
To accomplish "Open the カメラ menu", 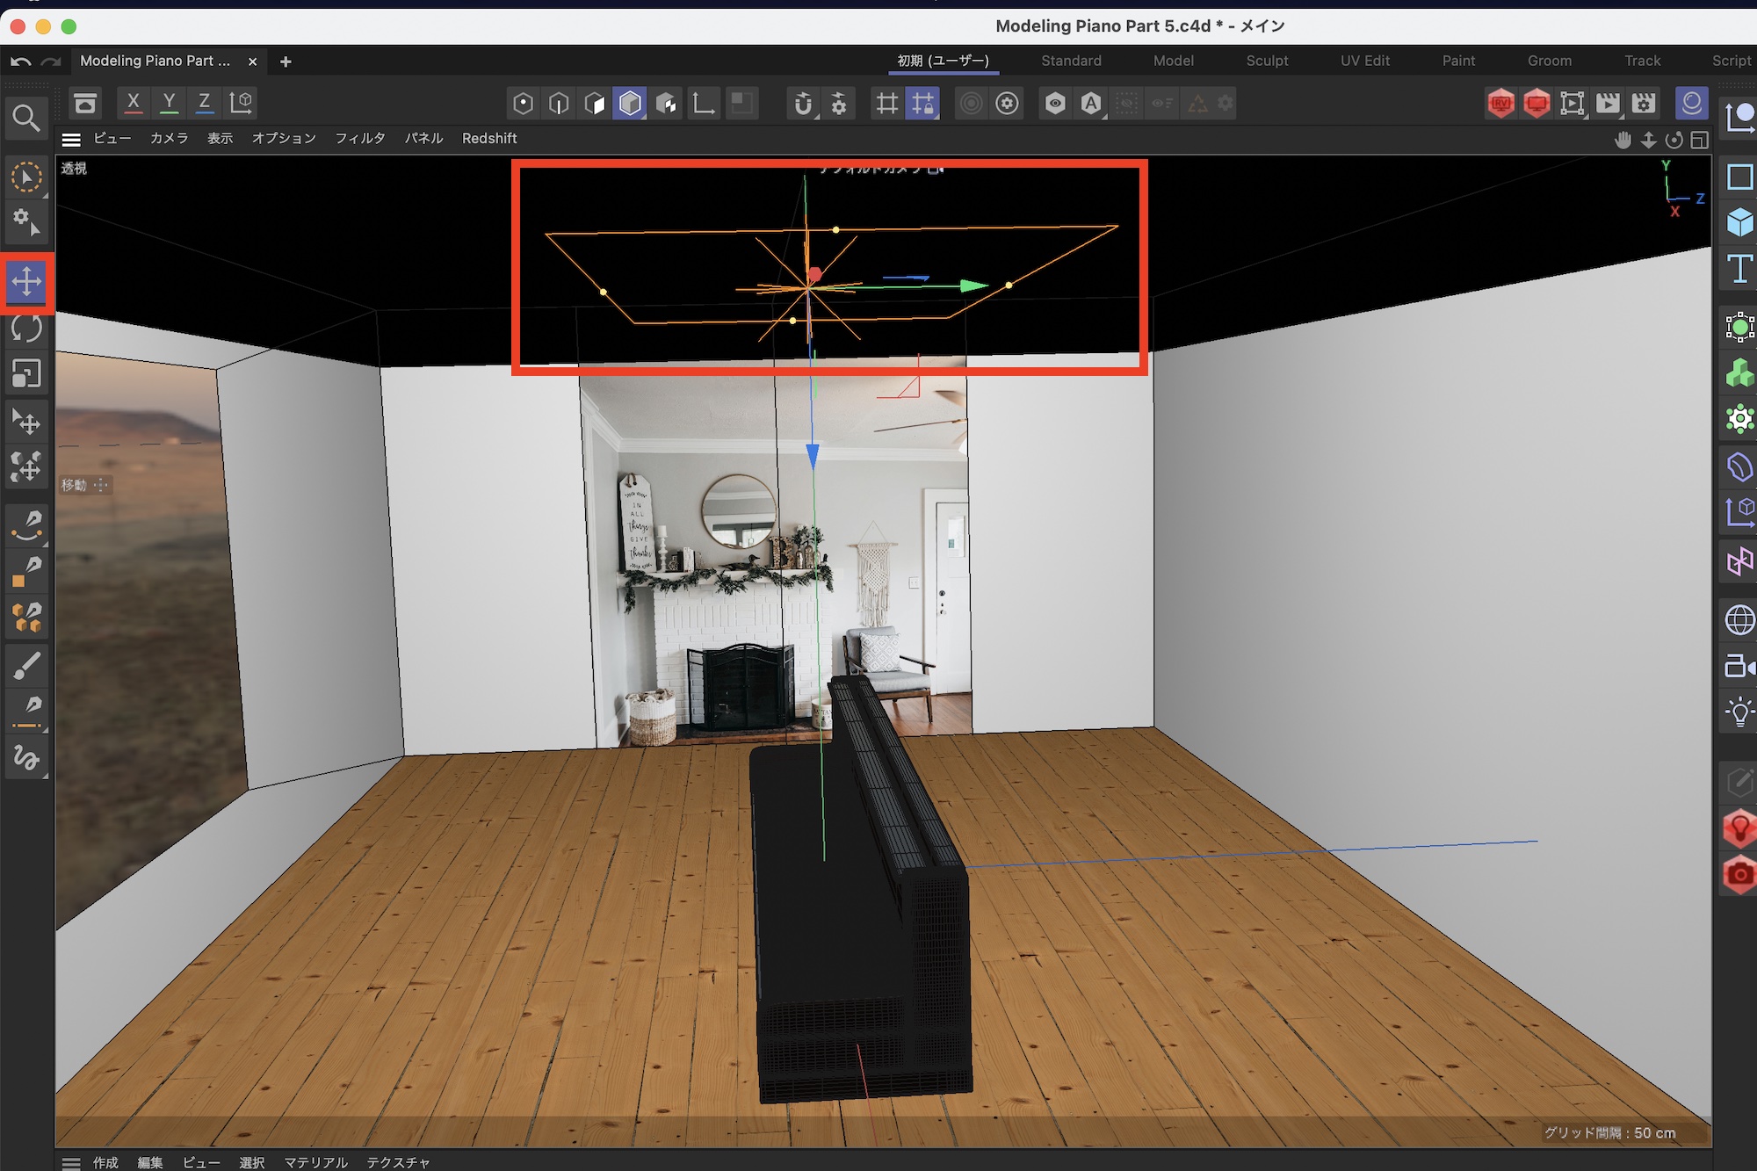I will (169, 139).
